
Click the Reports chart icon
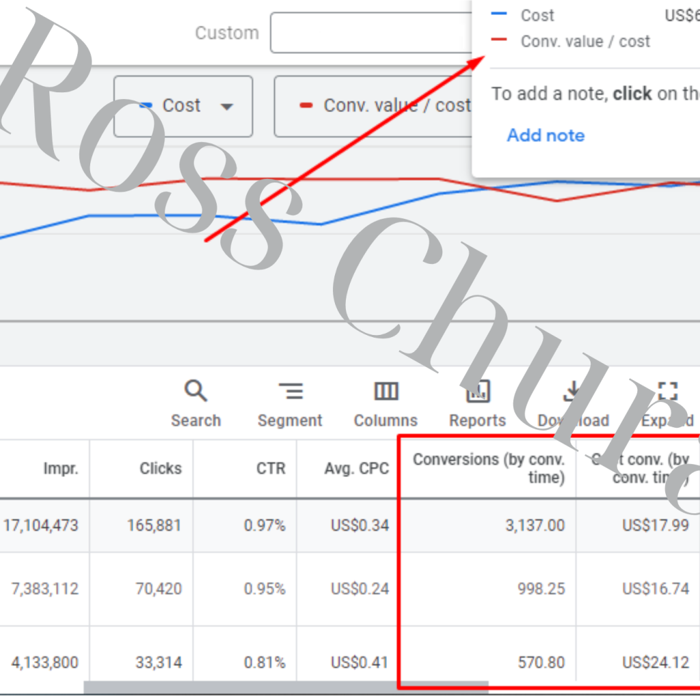tap(478, 391)
